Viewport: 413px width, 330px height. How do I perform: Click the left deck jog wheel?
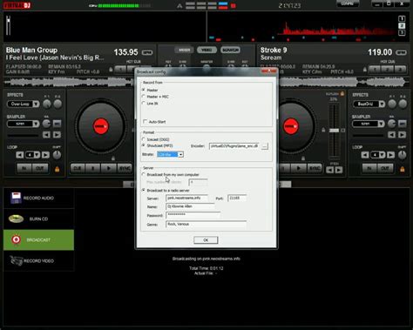100,126
